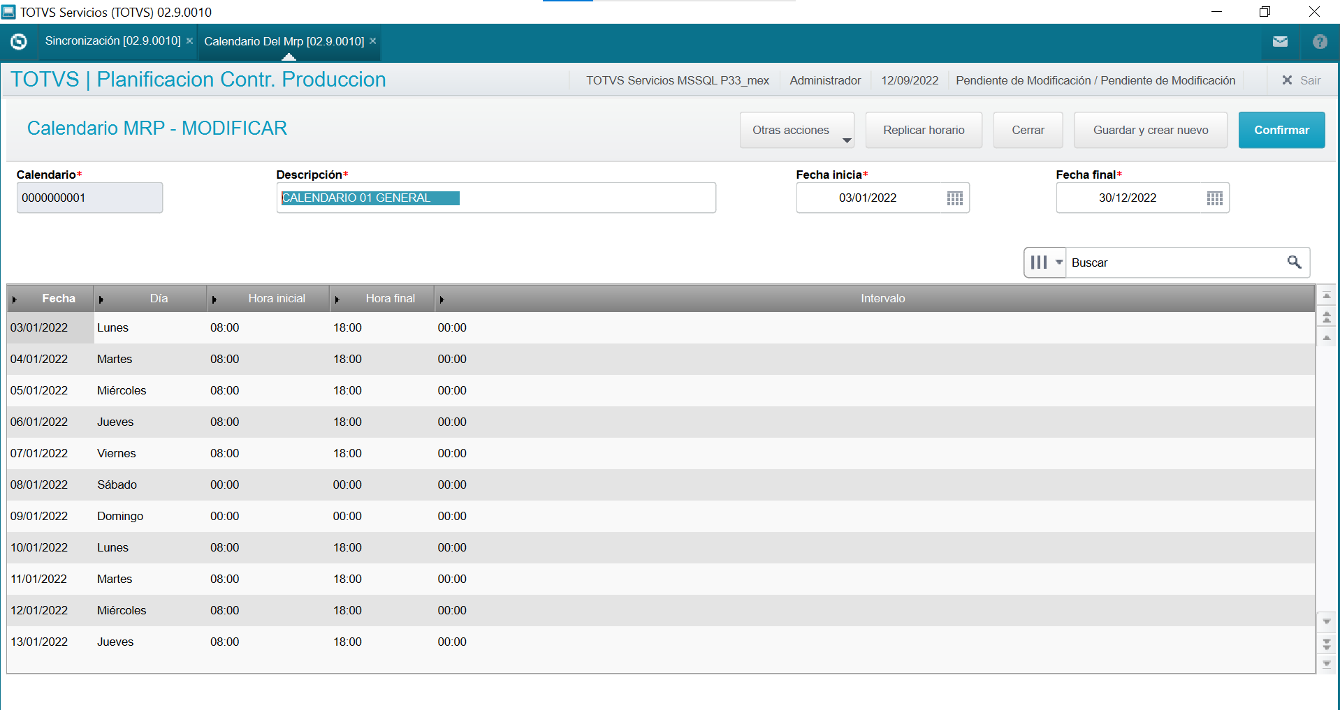The height and width of the screenshot is (710, 1340).
Task: Click the Descripción input field
Action: (x=496, y=198)
